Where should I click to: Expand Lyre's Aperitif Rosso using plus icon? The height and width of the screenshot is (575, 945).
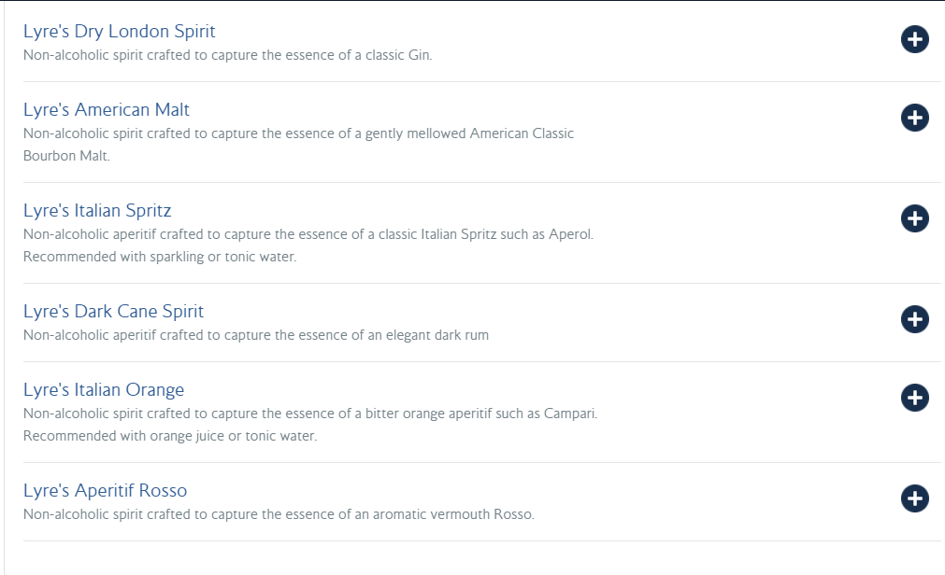pyautogui.click(x=914, y=498)
